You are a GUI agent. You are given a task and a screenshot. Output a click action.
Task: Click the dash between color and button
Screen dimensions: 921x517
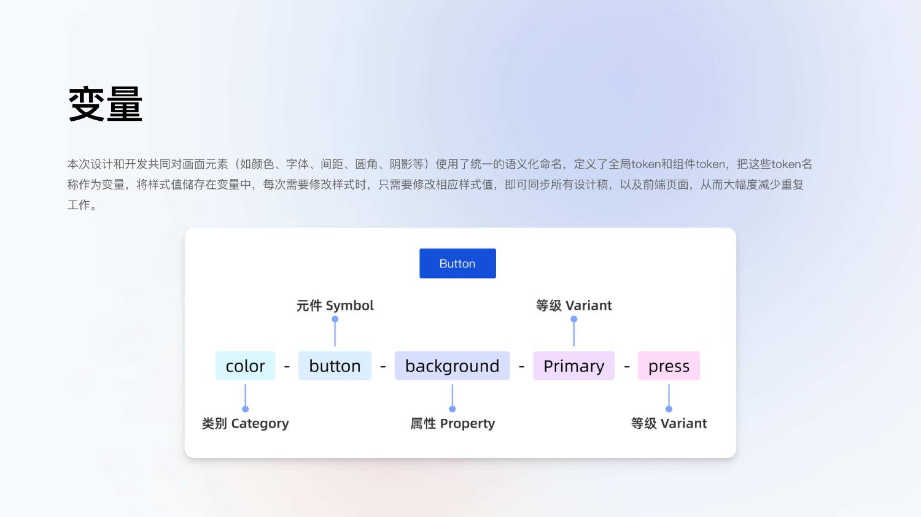(287, 367)
